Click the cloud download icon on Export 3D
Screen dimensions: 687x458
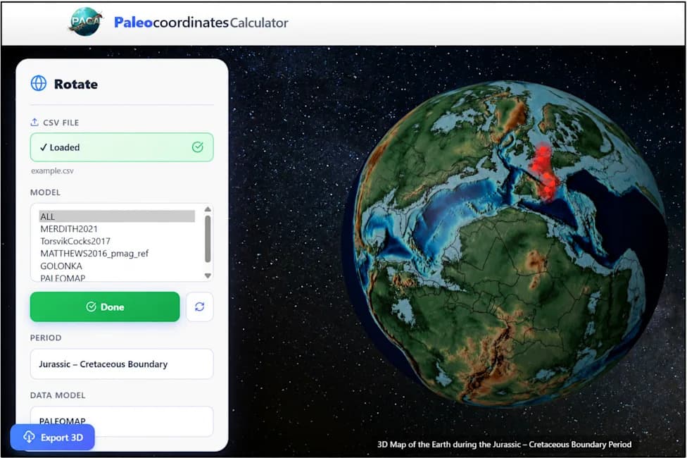pos(29,437)
